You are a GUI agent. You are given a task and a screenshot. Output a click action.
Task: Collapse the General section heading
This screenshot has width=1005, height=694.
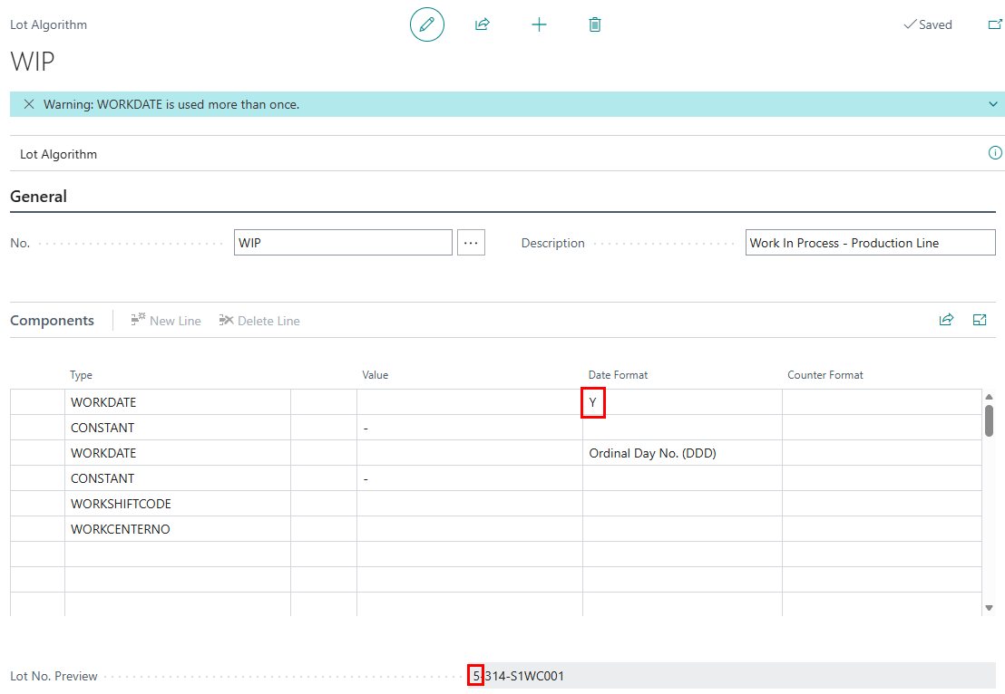[x=38, y=197]
